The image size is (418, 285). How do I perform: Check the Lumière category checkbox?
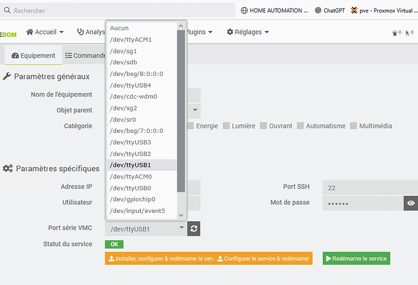coord(227,126)
